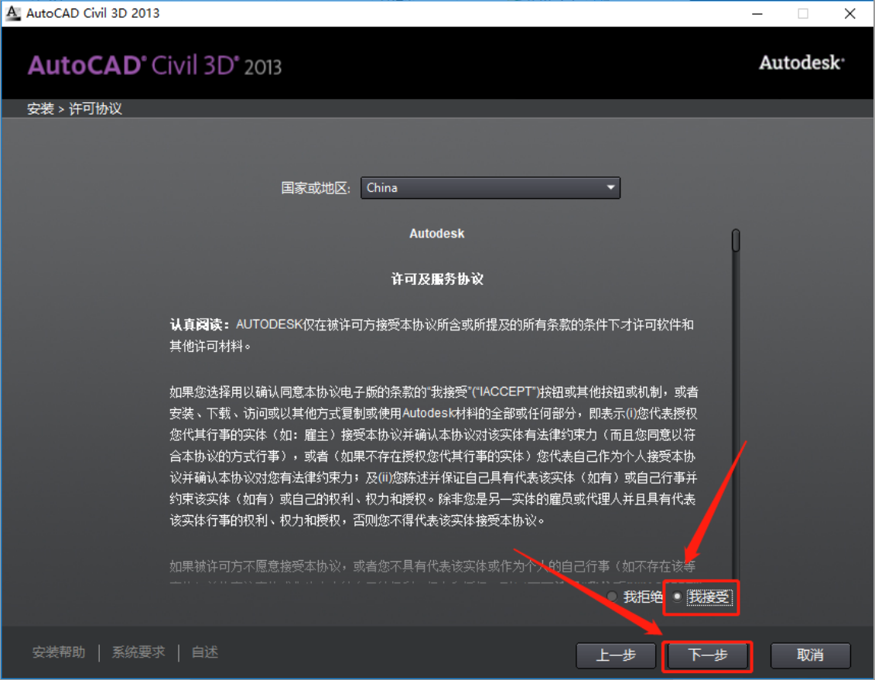The image size is (875, 680).
Task: Click the Autodesk logo in the header
Action: (802, 63)
